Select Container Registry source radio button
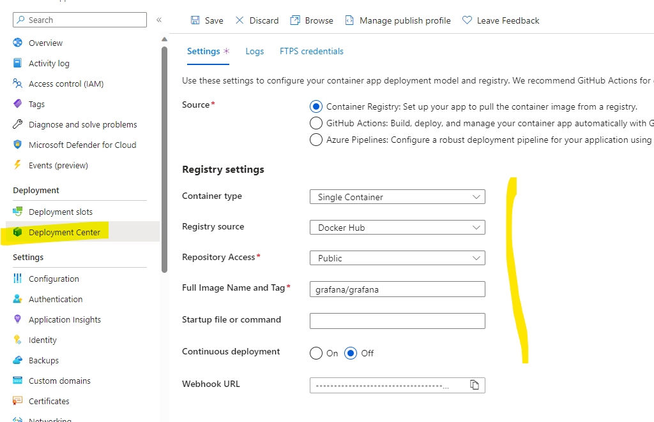 tap(316, 106)
